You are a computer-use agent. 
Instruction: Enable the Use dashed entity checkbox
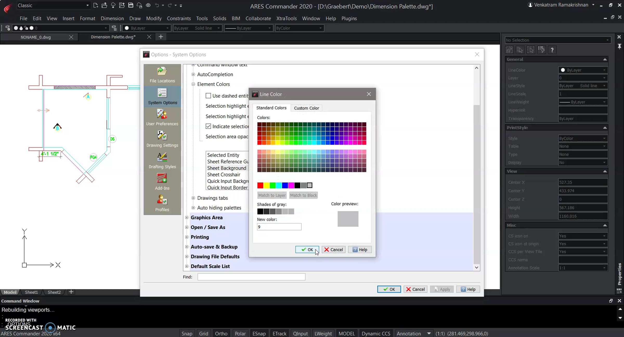(208, 96)
